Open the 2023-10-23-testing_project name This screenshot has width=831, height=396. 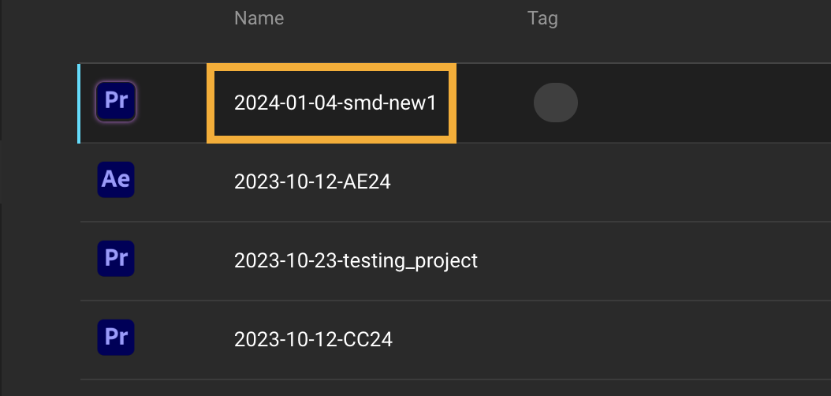coord(356,261)
